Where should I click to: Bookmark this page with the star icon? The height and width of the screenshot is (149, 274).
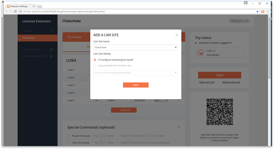[258, 11]
